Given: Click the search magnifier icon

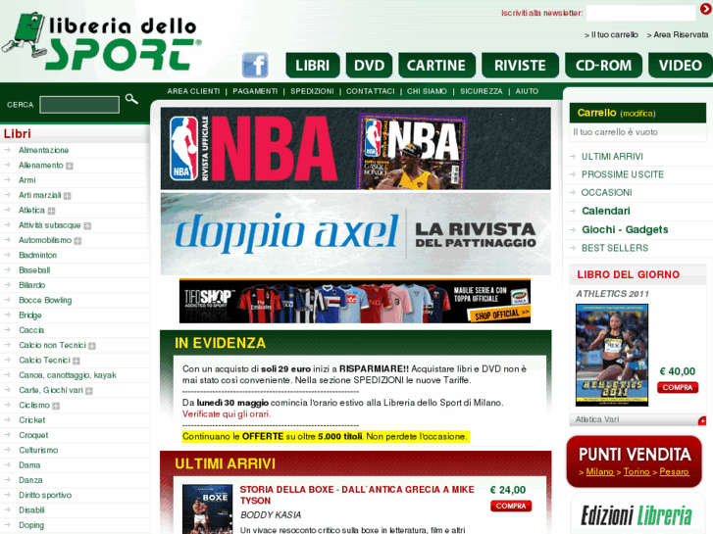Looking at the screenshot, I should pyautogui.click(x=131, y=99).
